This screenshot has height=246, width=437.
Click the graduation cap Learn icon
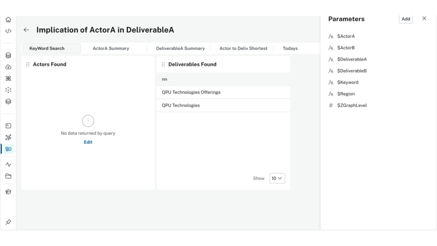8,192
